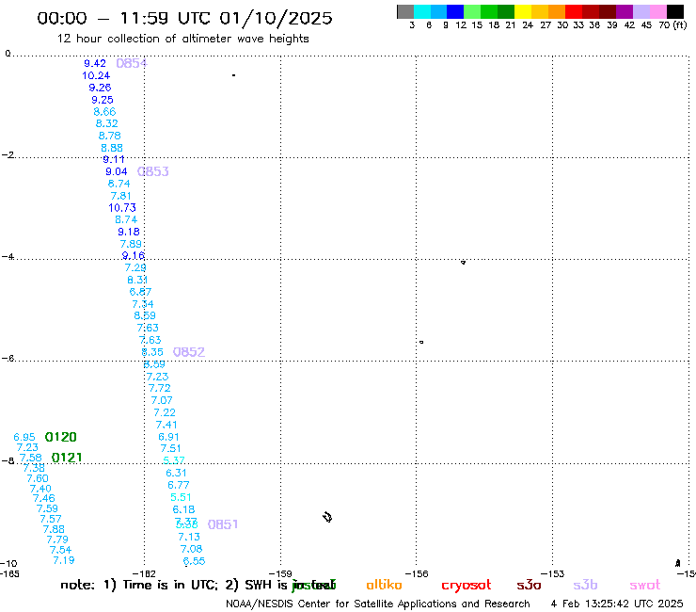Image resolution: width=696 pixels, height=612 pixels.
Task: Click the small island outline near -158
Action: click(x=327, y=517)
